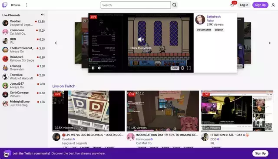278x159 pixels.
Task: Open Jynxzi247's avatar in sidebar
Action: coord(5,86)
